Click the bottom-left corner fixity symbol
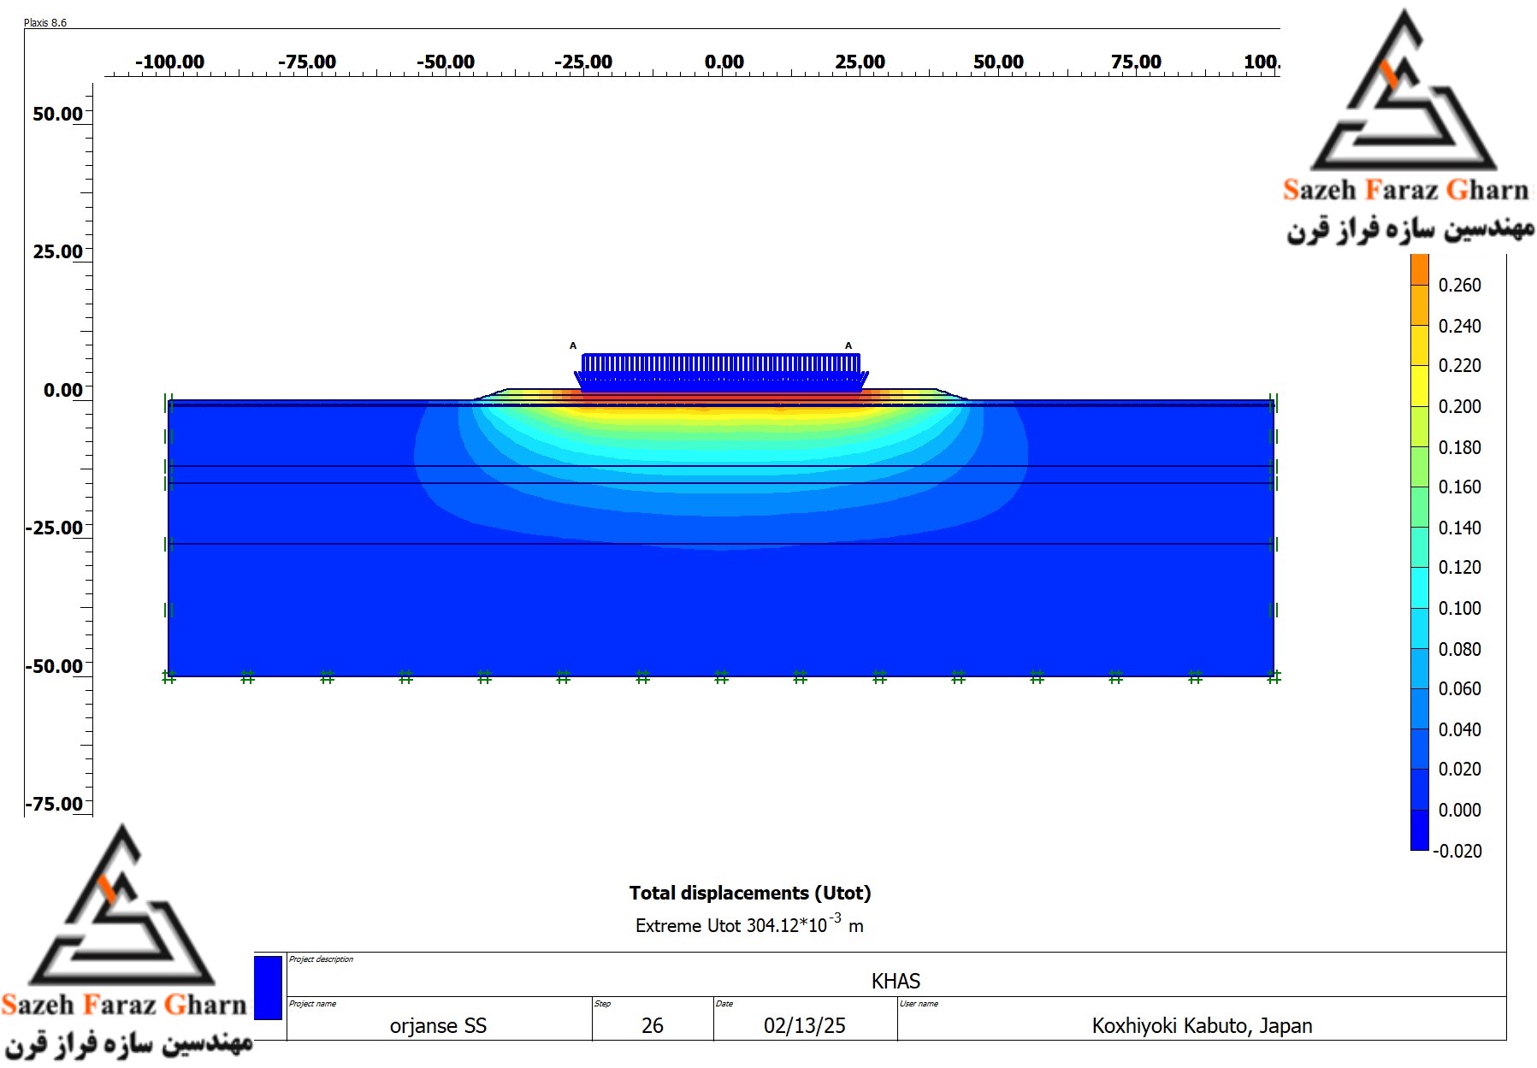Image resolution: width=1537 pixels, height=1068 pixels. click(x=168, y=677)
